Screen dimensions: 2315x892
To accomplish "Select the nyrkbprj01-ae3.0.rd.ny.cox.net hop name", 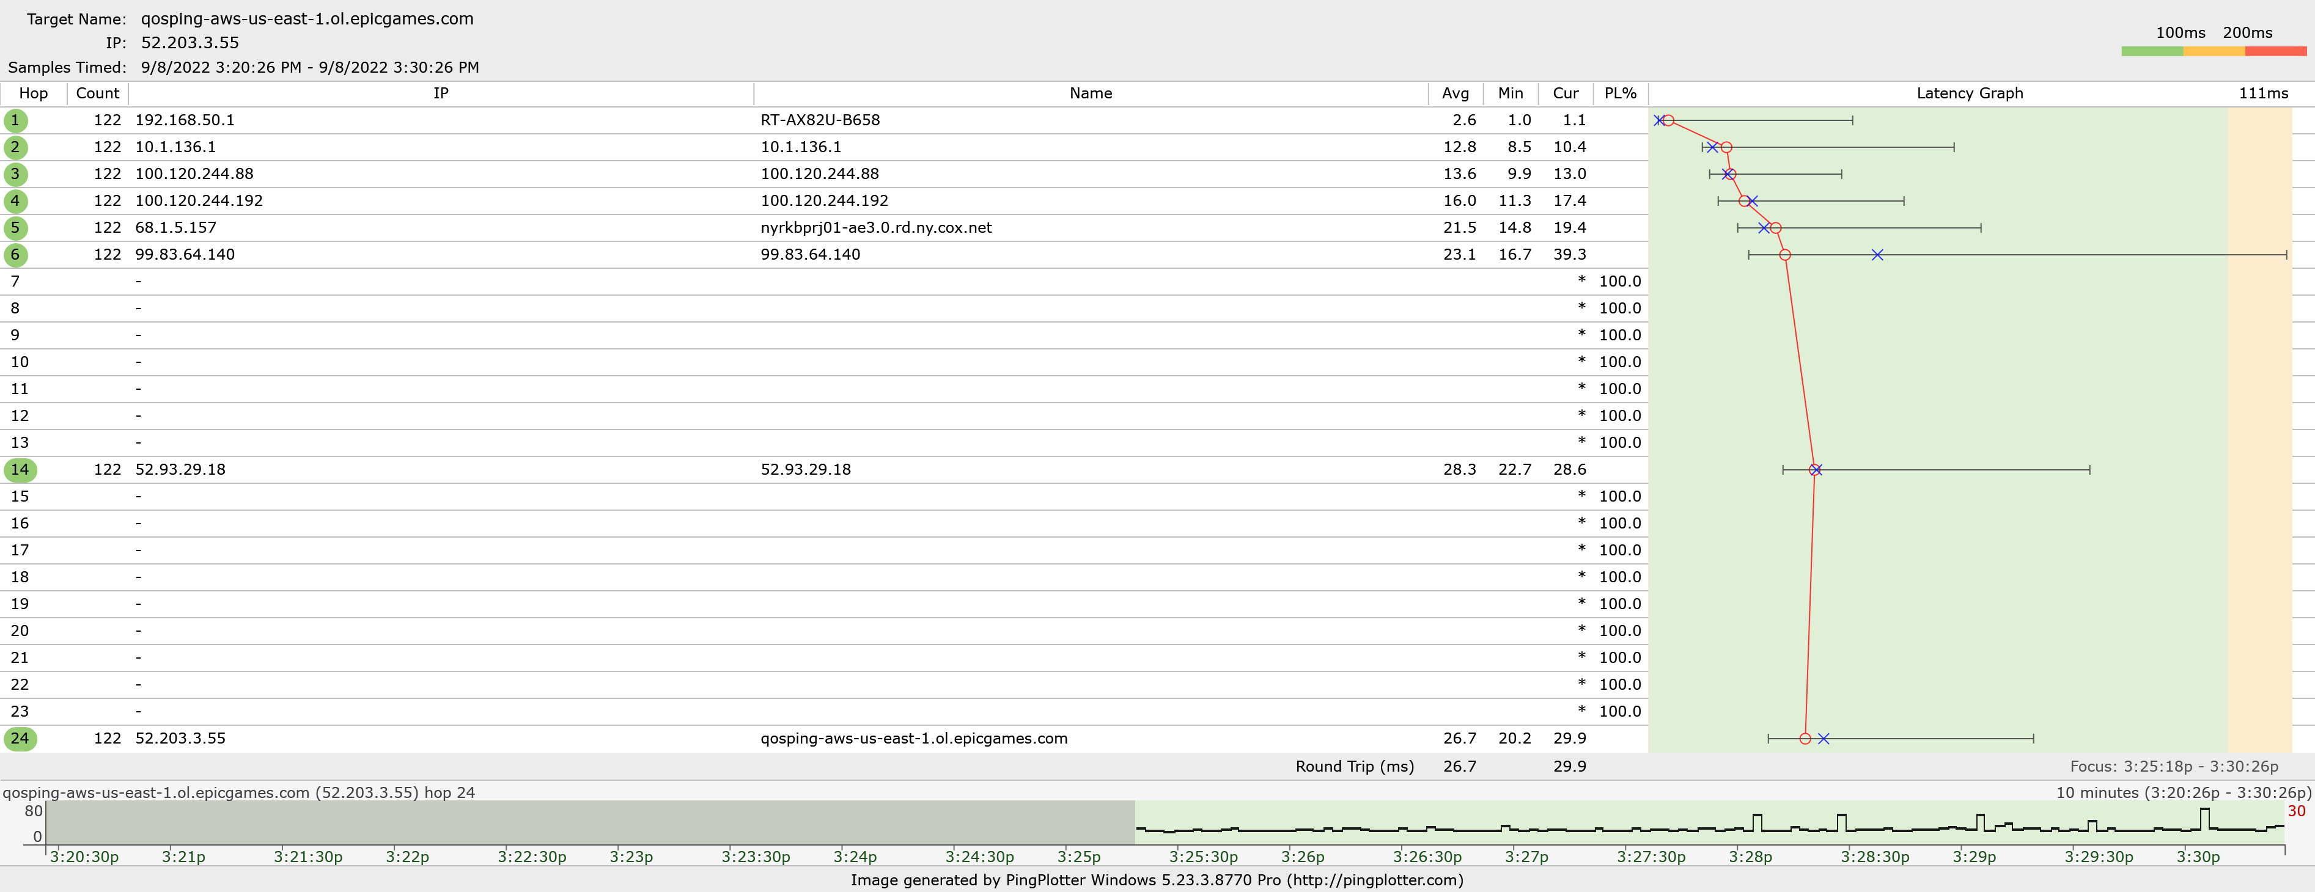I will coord(876,228).
